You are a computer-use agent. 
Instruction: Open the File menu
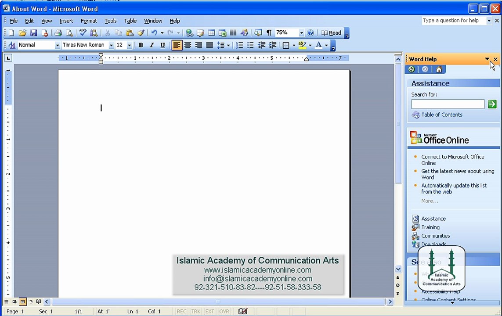coord(14,21)
